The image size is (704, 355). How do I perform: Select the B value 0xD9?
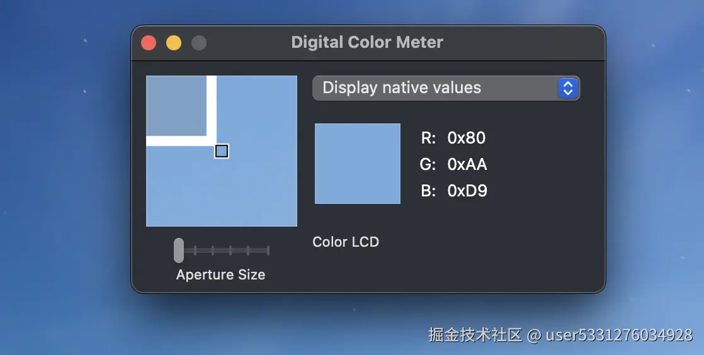click(x=467, y=191)
